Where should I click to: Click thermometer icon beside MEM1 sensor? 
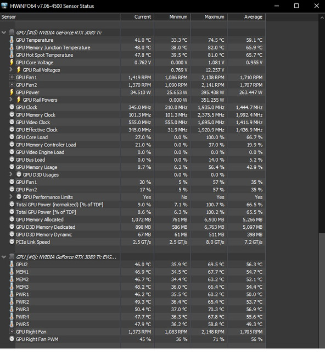(12, 272)
